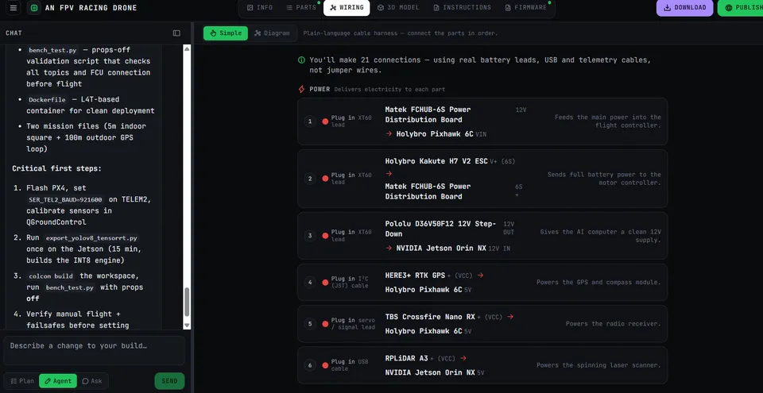This screenshot has width=763, height=393.
Task: Click 'NVIDIA Jetson Orin NX 12V IN' text
Action: (453, 248)
